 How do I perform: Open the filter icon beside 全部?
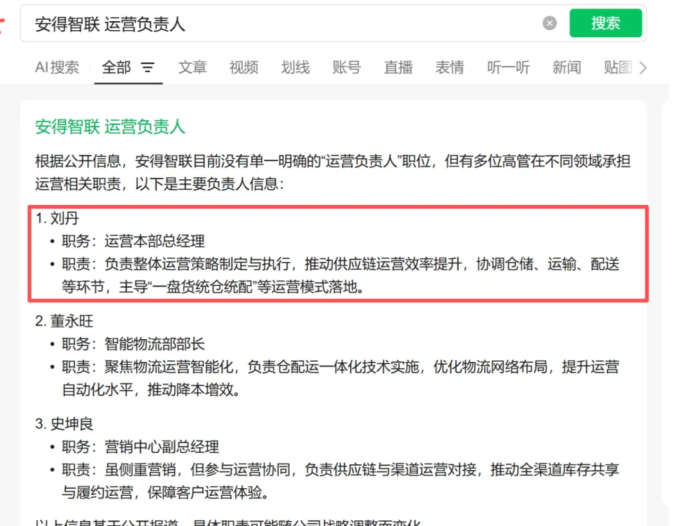(x=147, y=67)
